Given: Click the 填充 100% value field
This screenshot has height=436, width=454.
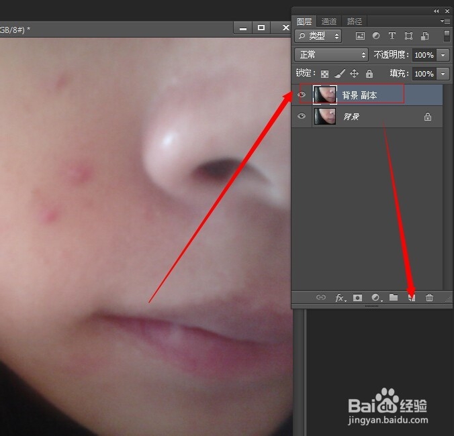Looking at the screenshot, I should tap(424, 74).
